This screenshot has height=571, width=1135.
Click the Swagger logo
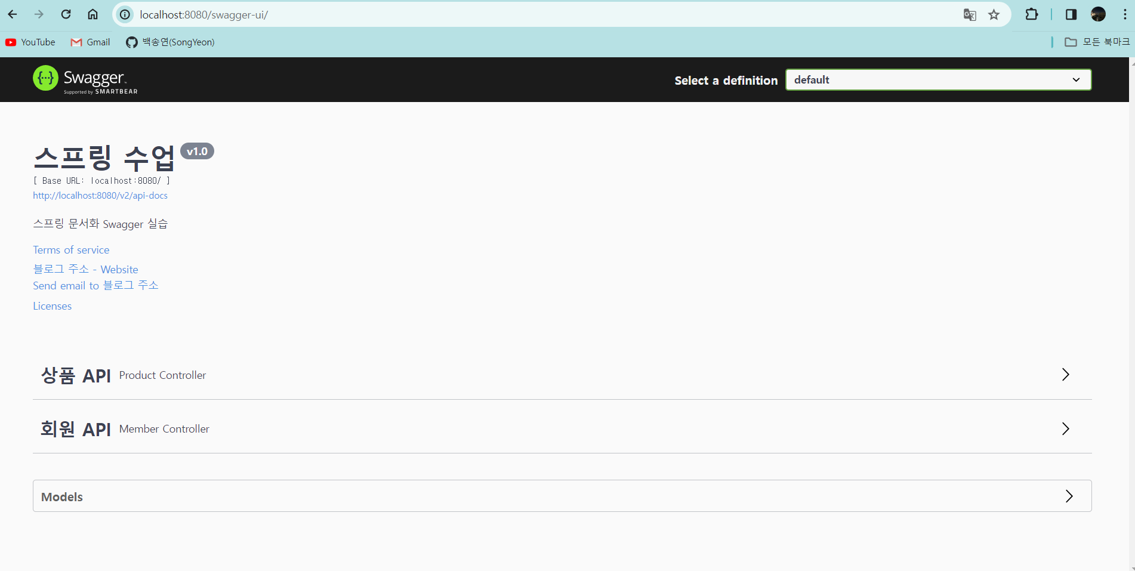pyautogui.click(x=85, y=79)
